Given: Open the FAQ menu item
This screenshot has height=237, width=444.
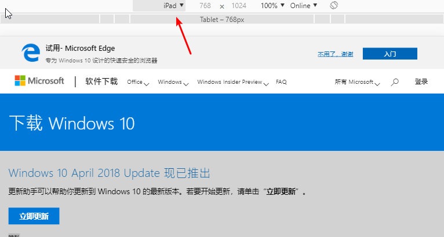Looking at the screenshot, I should coord(281,82).
